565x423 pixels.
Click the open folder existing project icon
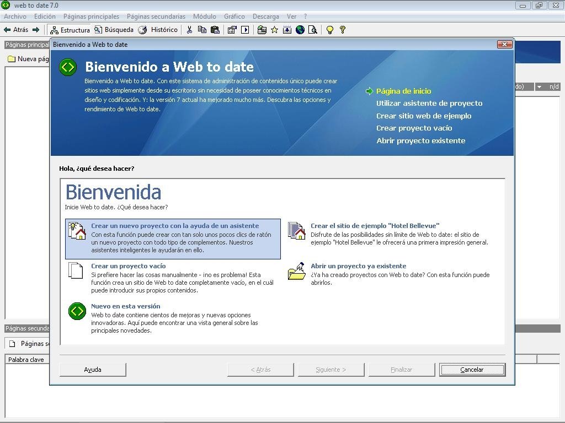(297, 271)
